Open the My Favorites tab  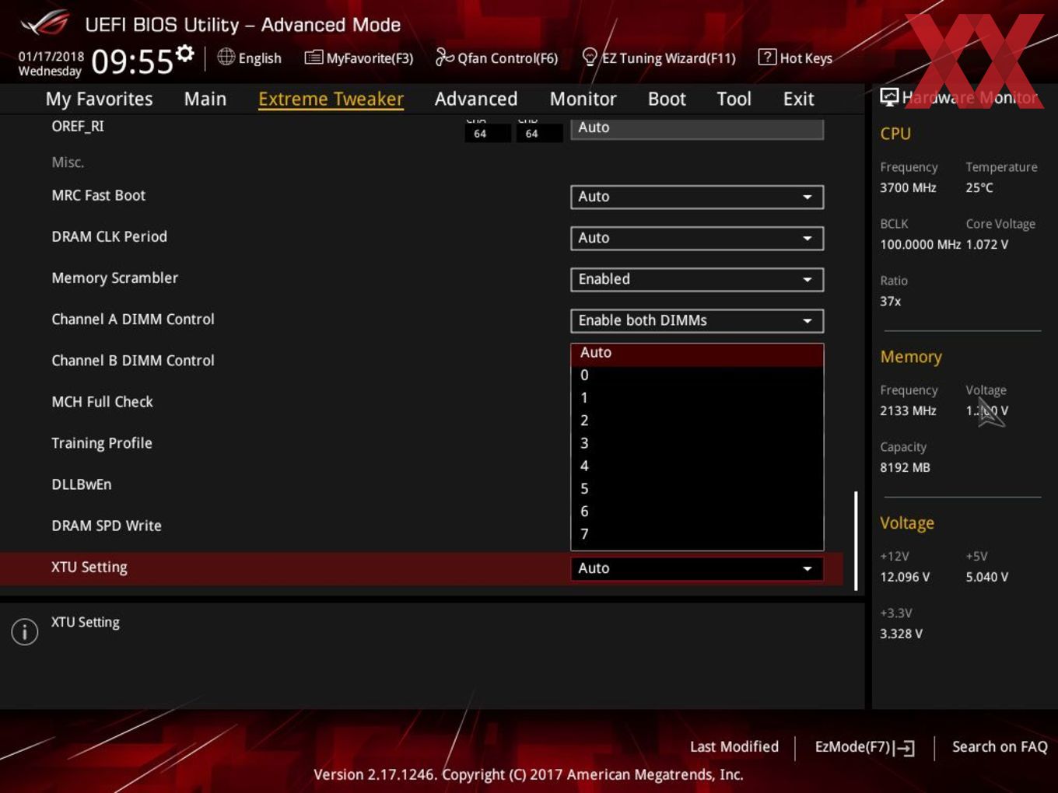point(99,99)
